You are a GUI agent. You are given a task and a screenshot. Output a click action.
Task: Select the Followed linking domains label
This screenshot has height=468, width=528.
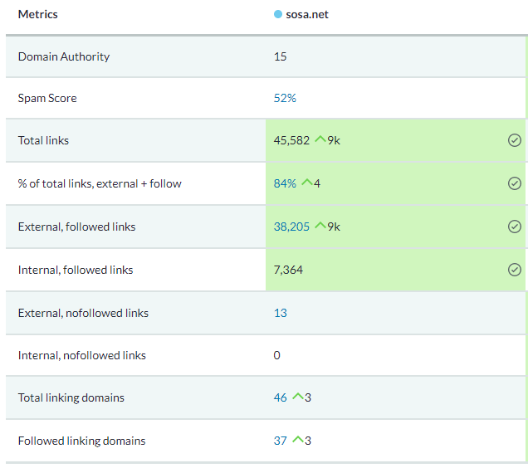(81, 441)
